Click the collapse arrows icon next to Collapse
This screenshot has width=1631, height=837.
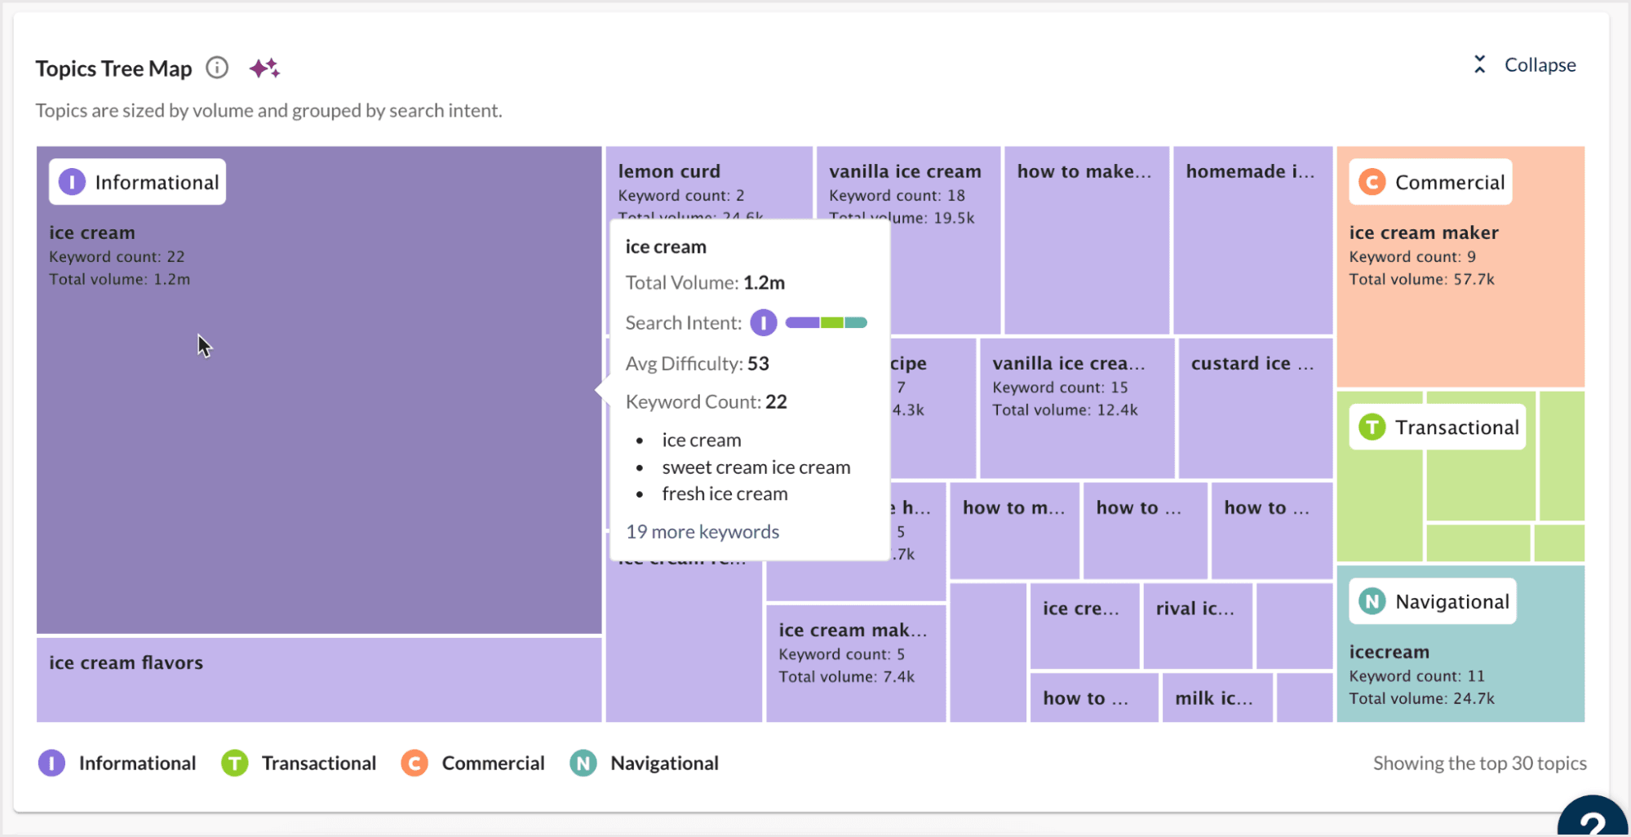[1479, 64]
